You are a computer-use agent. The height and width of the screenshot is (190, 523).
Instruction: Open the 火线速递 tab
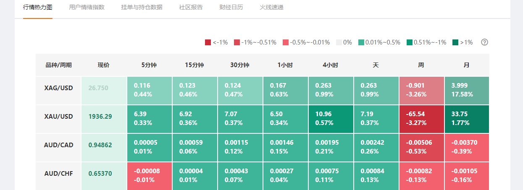(271, 8)
